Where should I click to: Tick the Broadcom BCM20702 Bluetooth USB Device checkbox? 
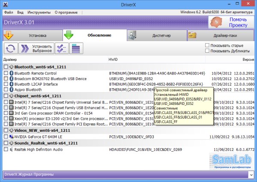[x=5, y=79]
